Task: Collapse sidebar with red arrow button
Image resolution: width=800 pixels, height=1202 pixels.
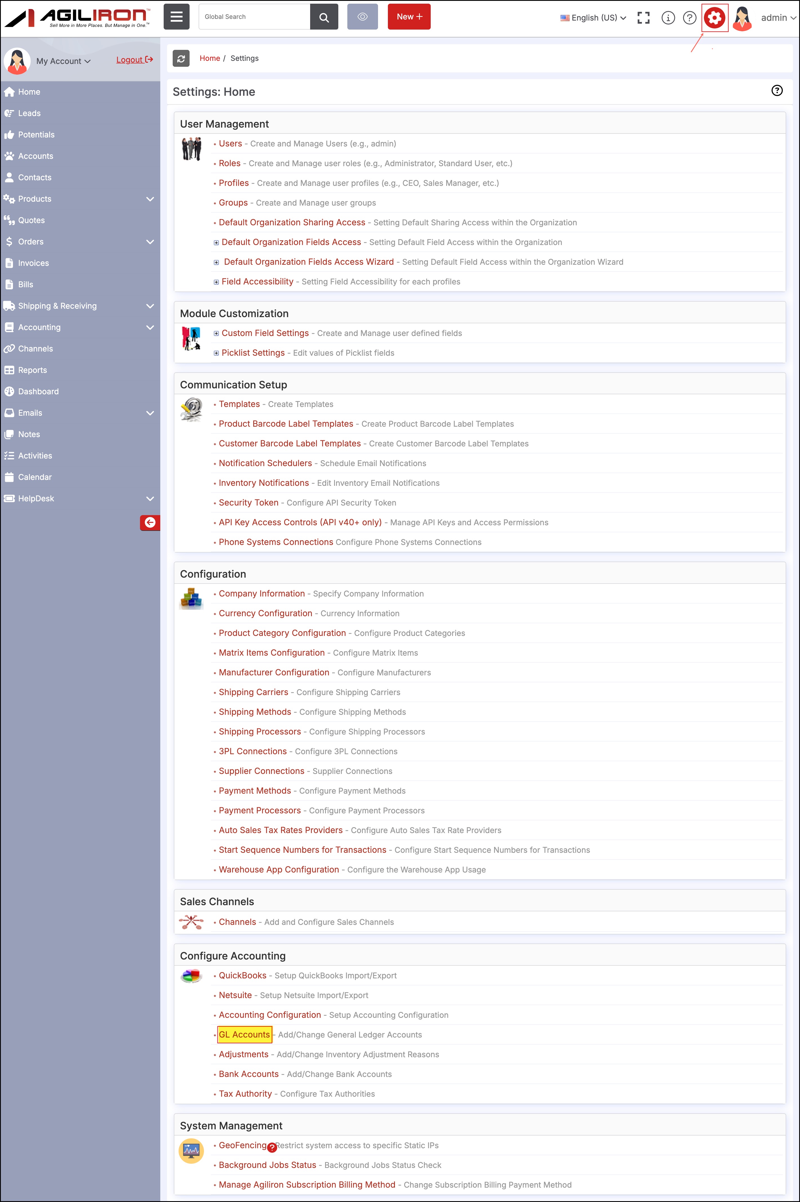Action: [x=150, y=522]
